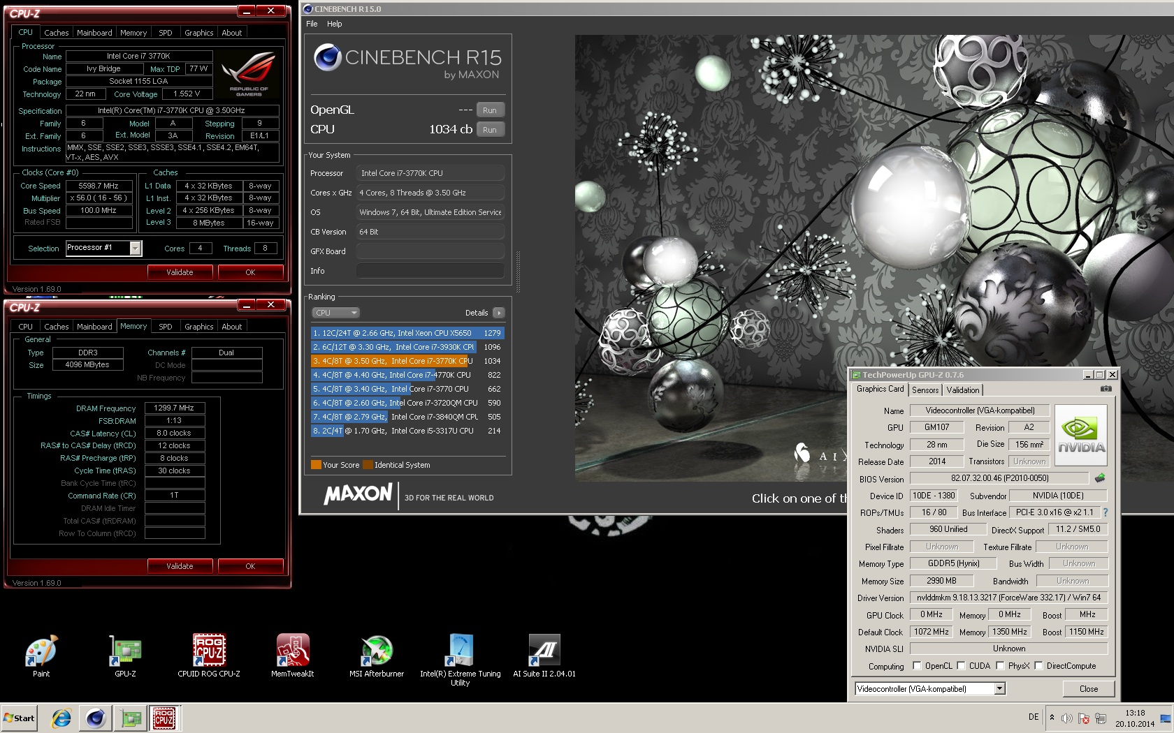Open Internet Explorer from the taskbar
Screen dimensions: 1174x733
(61, 718)
